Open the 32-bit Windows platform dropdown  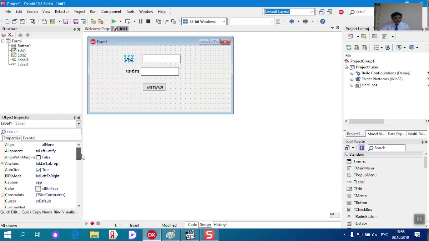224,21
